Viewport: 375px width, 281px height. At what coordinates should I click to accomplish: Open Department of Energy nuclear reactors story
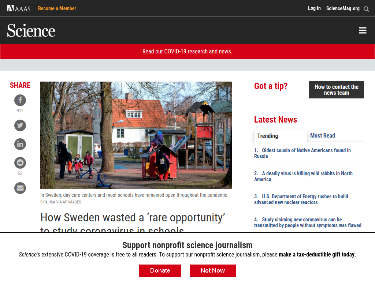pos(301,199)
